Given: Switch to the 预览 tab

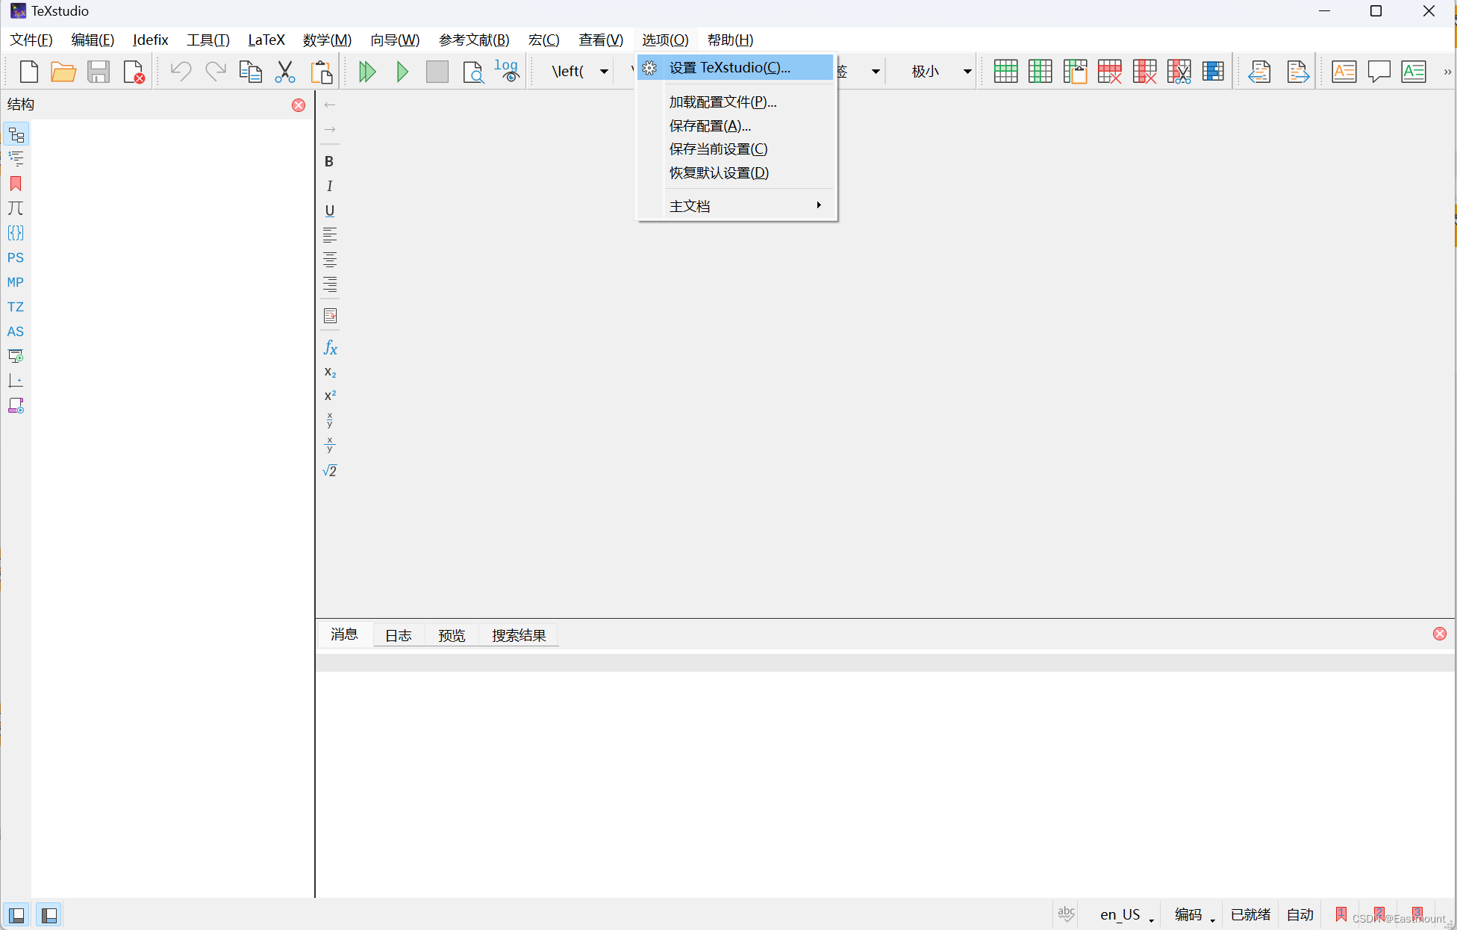Looking at the screenshot, I should click(x=452, y=635).
